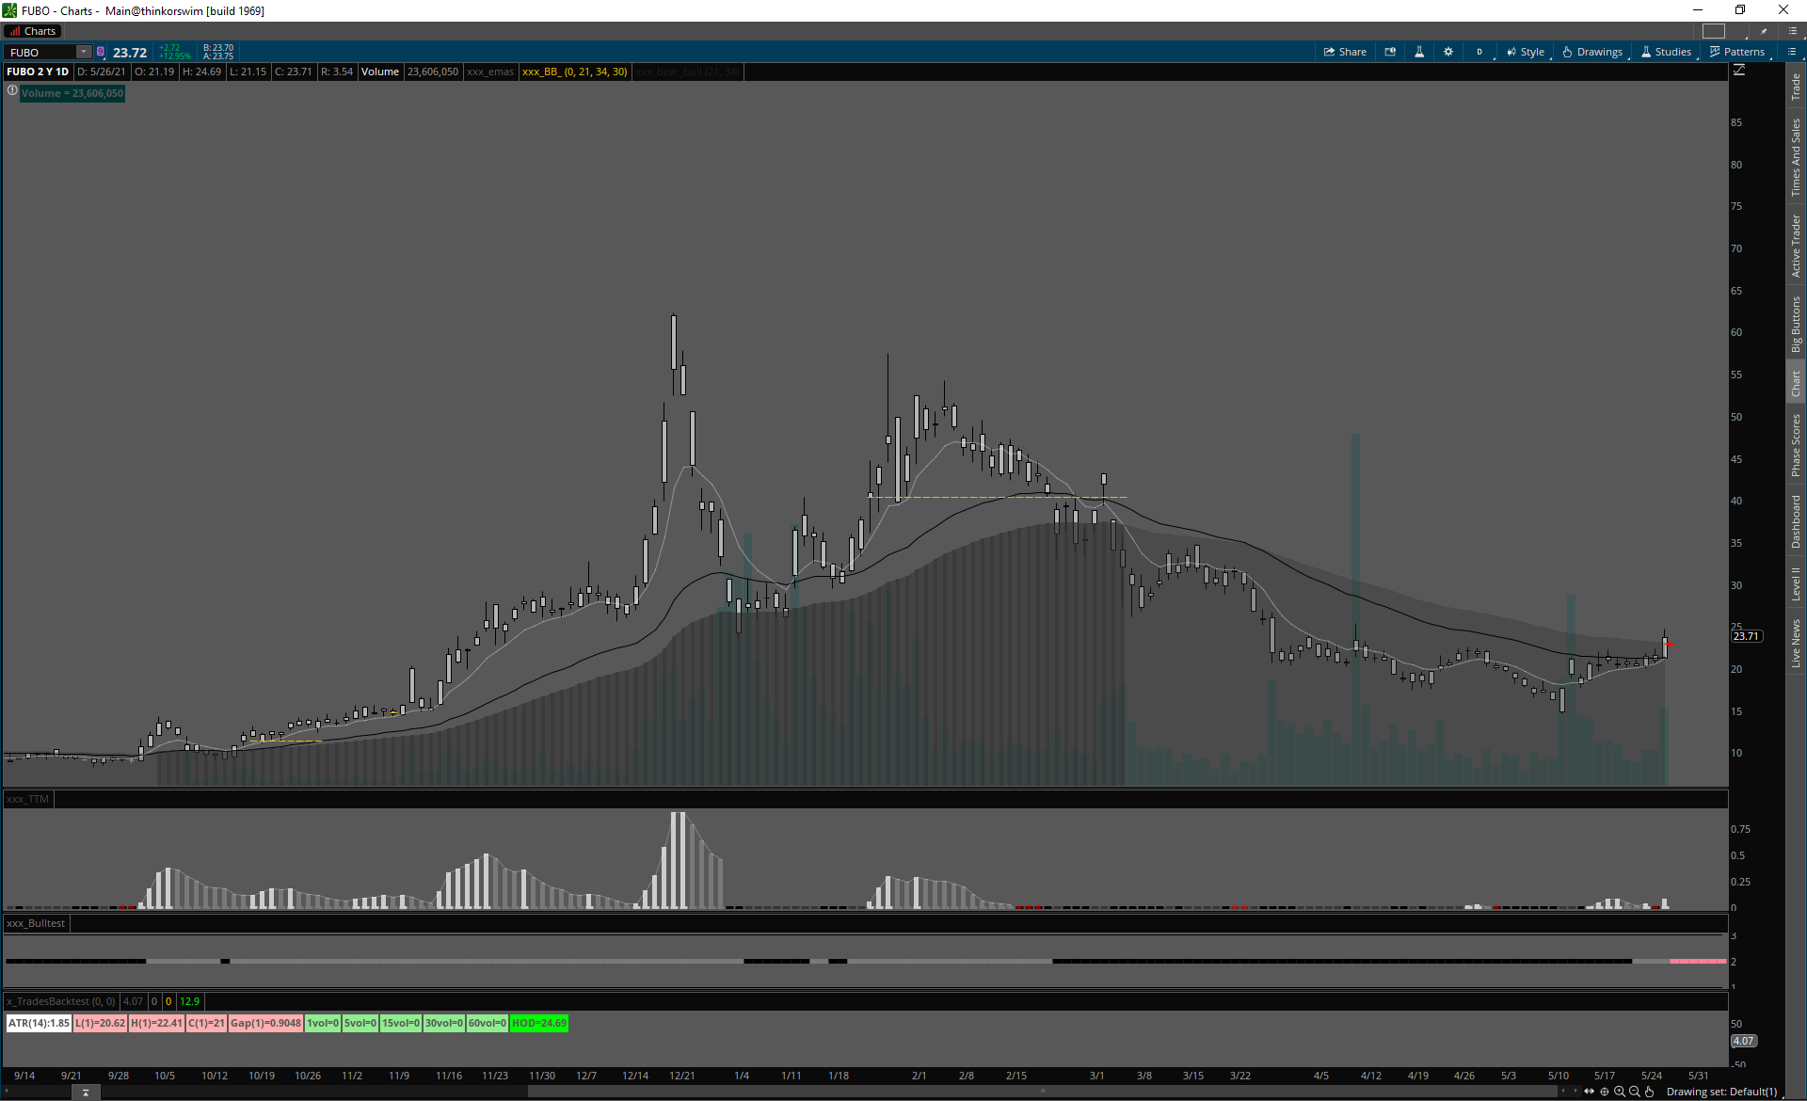Click the crosshair cursor icon
The width and height of the screenshot is (1807, 1101).
(x=1605, y=1092)
